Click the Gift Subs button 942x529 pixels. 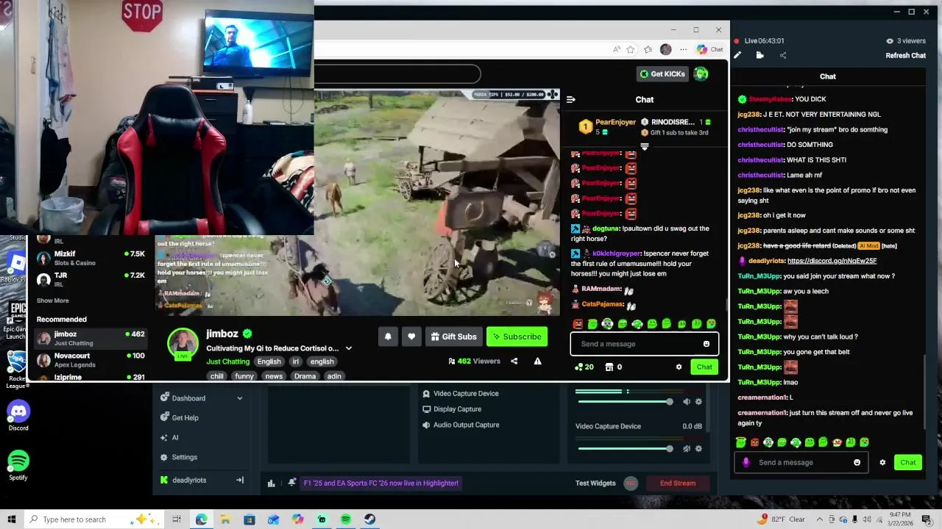click(453, 337)
